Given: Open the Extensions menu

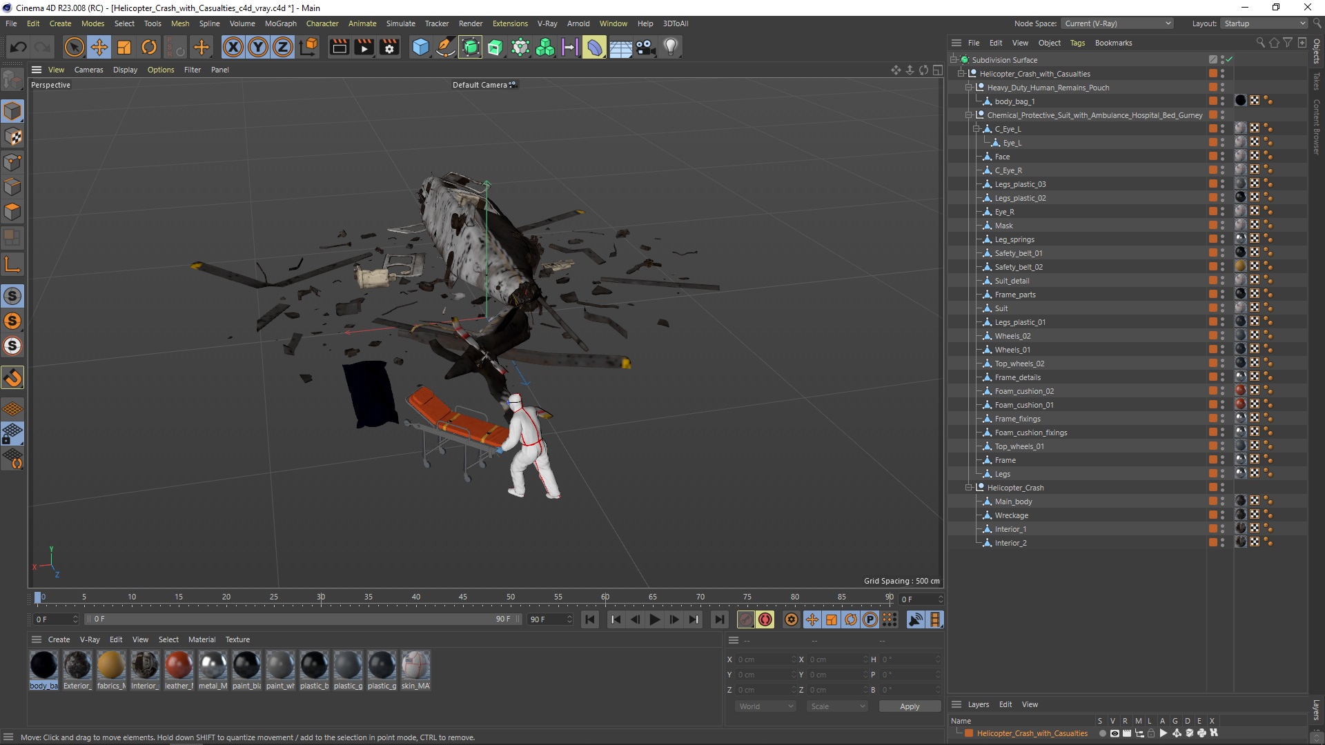Looking at the screenshot, I should pyautogui.click(x=510, y=23).
